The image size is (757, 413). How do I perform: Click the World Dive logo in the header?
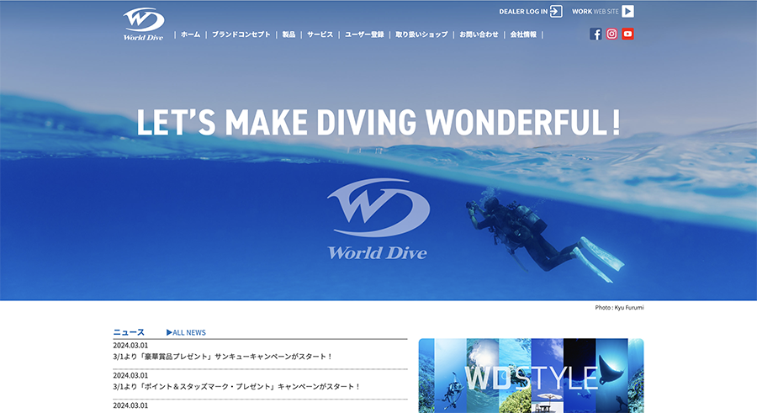pos(144,24)
